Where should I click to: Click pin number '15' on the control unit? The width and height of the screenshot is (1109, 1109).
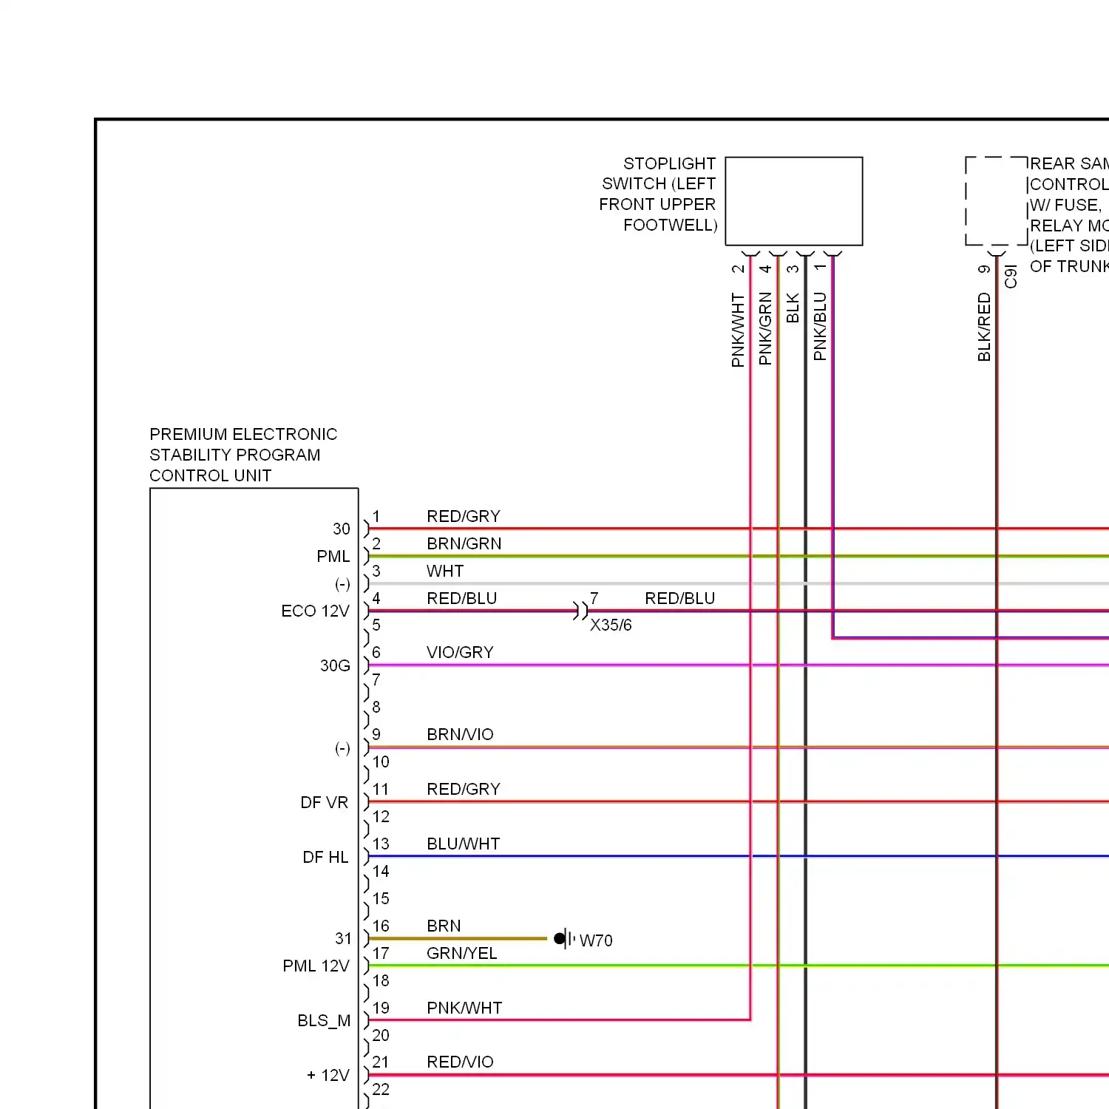(381, 898)
